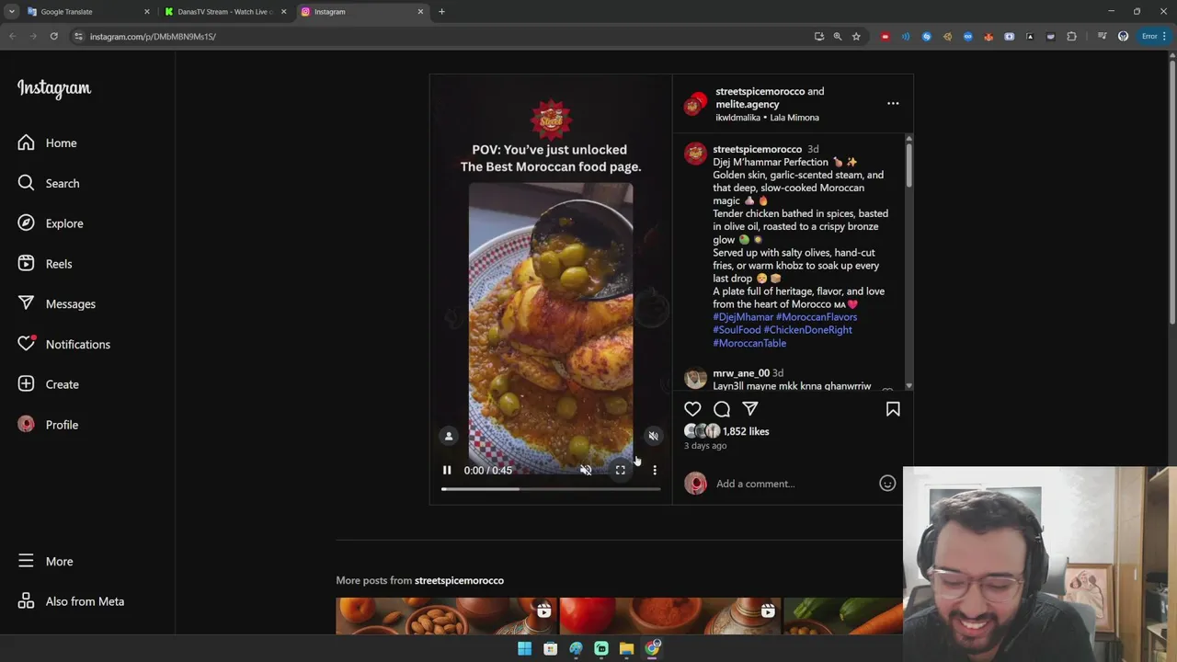Open browser zoom magnifier icon
Image resolution: width=1177 pixels, height=662 pixels.
pyautogui.click(x=838, y=37)
